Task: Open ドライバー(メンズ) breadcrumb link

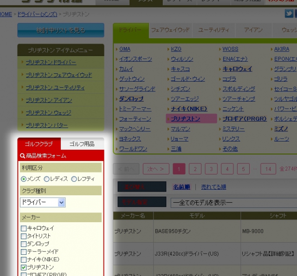Action: click(x=37, y=14)
